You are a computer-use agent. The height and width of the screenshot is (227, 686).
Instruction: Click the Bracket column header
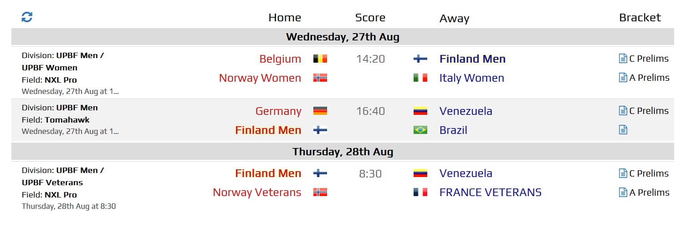640,18
